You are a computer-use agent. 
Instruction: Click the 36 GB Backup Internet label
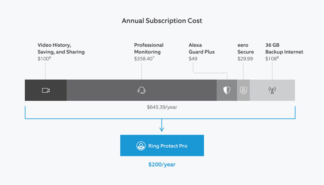tap(284, 48)
